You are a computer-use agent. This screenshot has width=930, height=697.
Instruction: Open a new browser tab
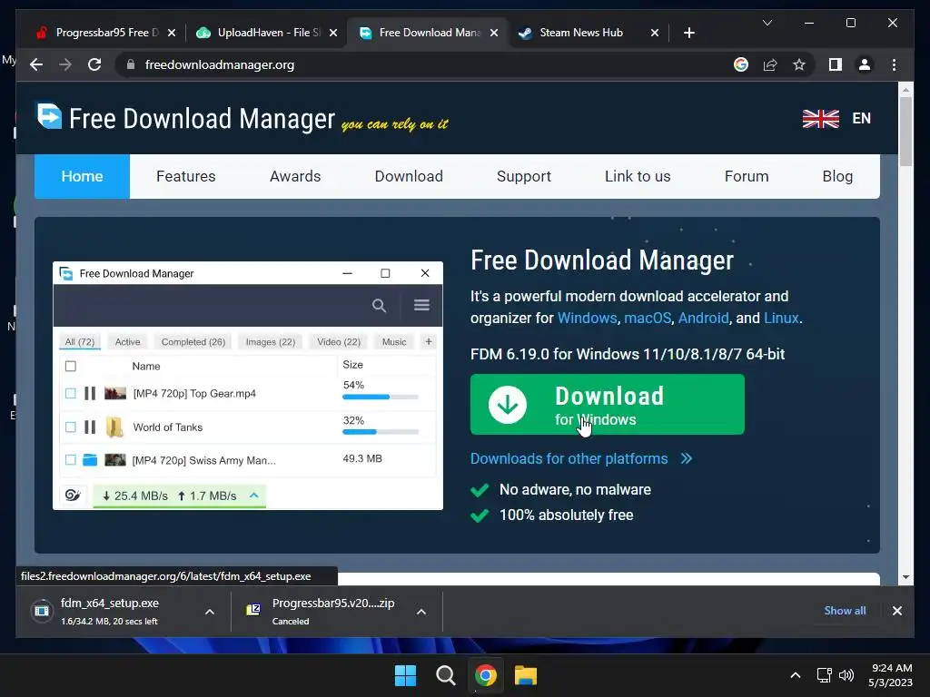click(688, 33)
